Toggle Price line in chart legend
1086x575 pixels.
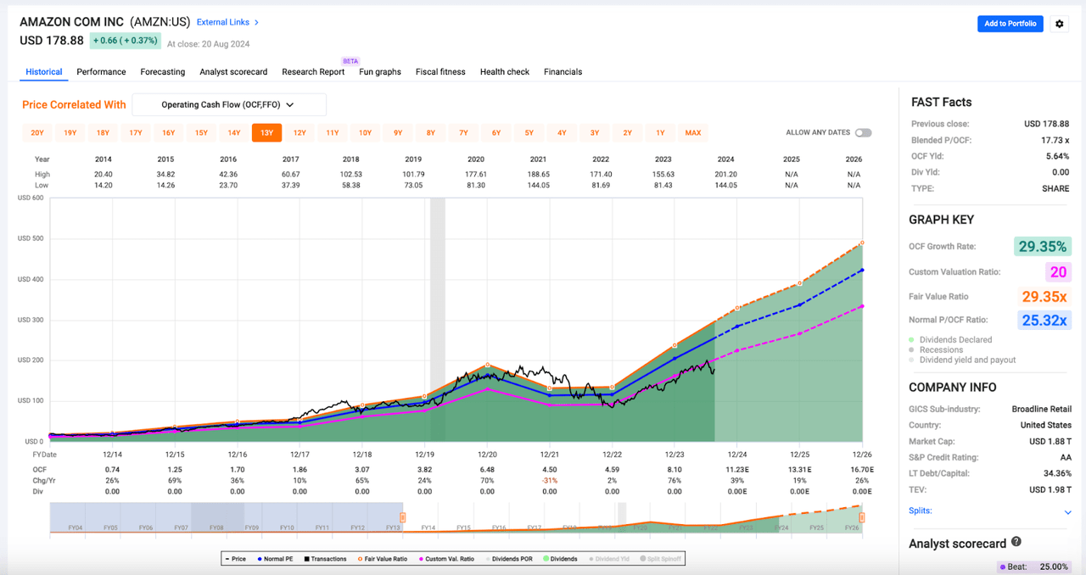[234, 559]
